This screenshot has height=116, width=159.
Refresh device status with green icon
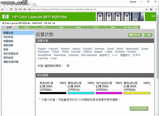point(68,65)
